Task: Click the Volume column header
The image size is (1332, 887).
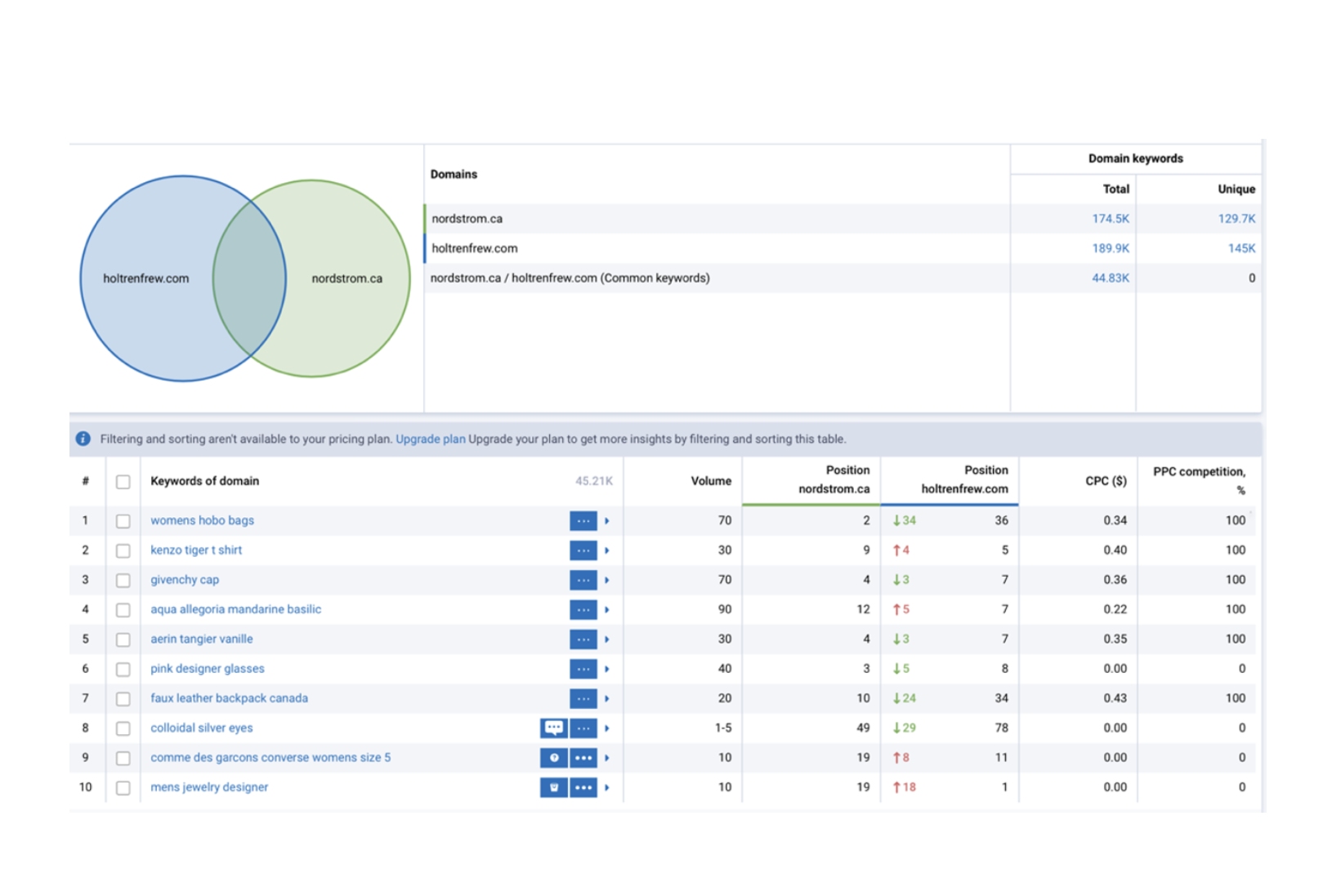Action: point(711,481)
